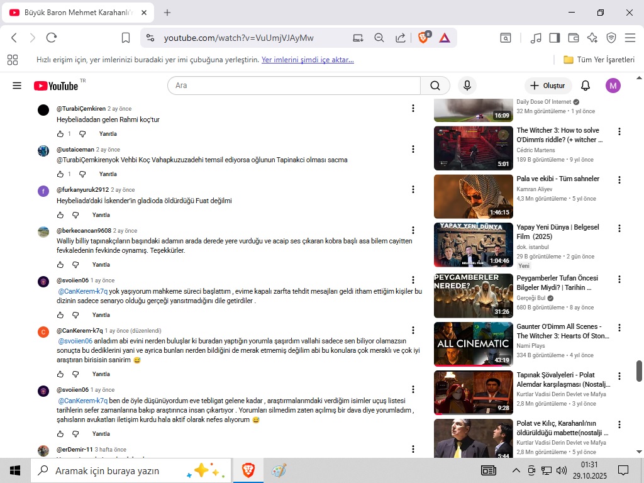Open Tüm Yer İşaretleri bookmarks folder
This screenshot has width=644, height=483.
(599, 60)
